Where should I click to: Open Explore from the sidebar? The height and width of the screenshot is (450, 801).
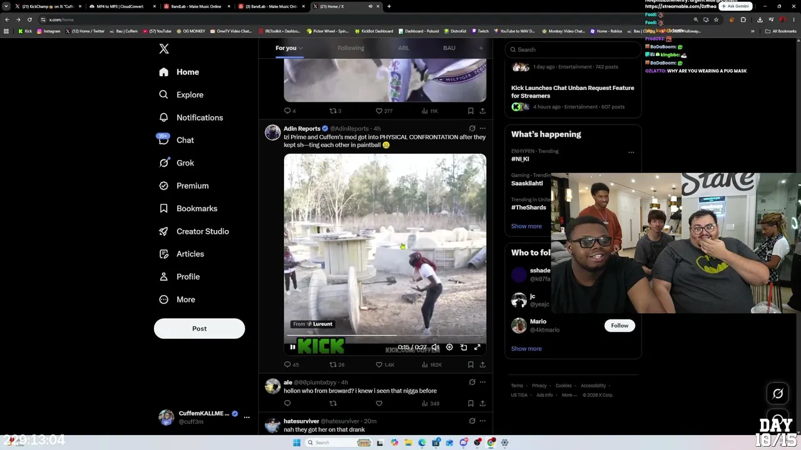181,95
